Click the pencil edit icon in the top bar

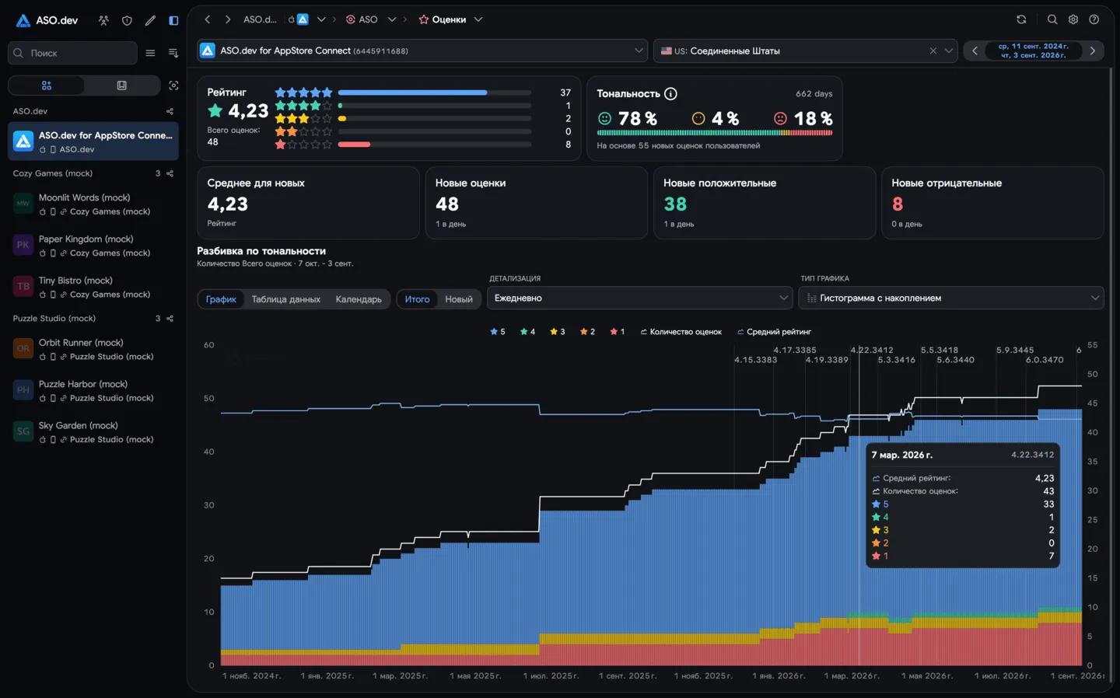point(150,20)
